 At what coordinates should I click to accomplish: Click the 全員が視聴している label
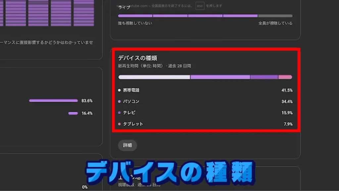275,23
